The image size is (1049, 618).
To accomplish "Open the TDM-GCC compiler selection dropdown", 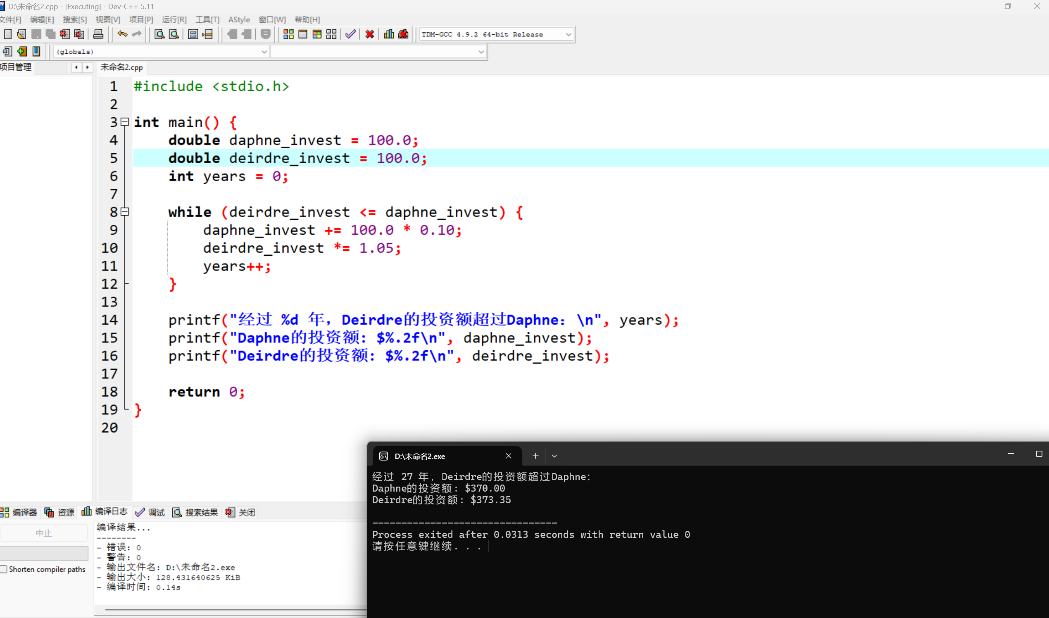I will [x=569, y=35].
